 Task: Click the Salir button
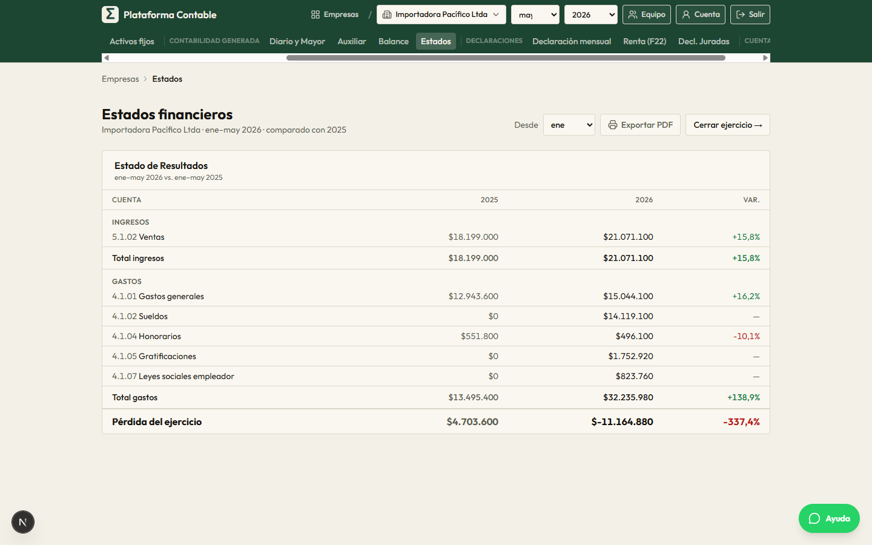pyautogui.click(x=750, y=15)
